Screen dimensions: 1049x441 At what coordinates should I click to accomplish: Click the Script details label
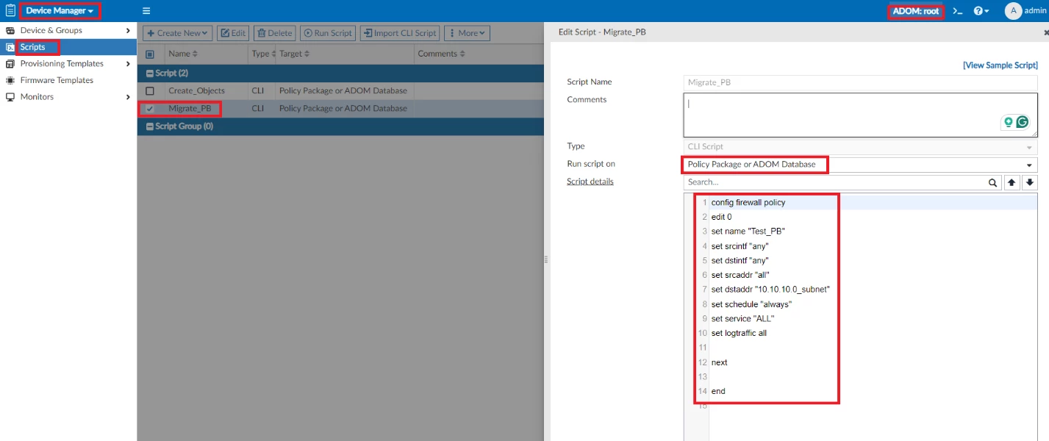(x=590, y=182)
